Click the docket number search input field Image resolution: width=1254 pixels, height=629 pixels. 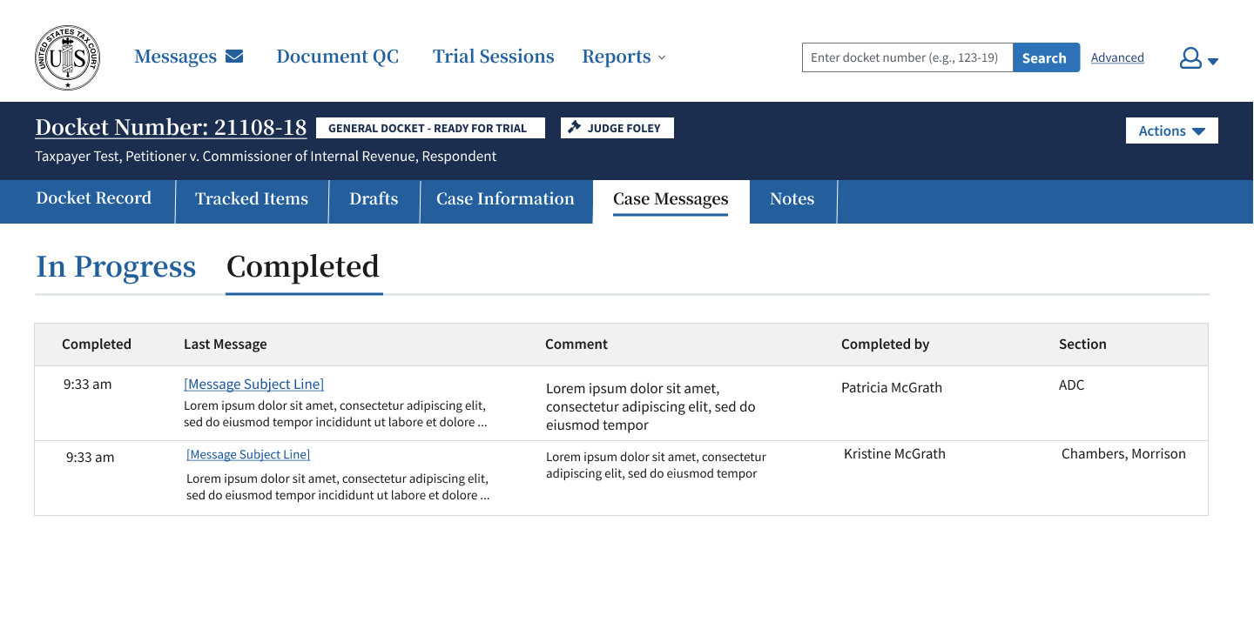(x=907, y=57)
